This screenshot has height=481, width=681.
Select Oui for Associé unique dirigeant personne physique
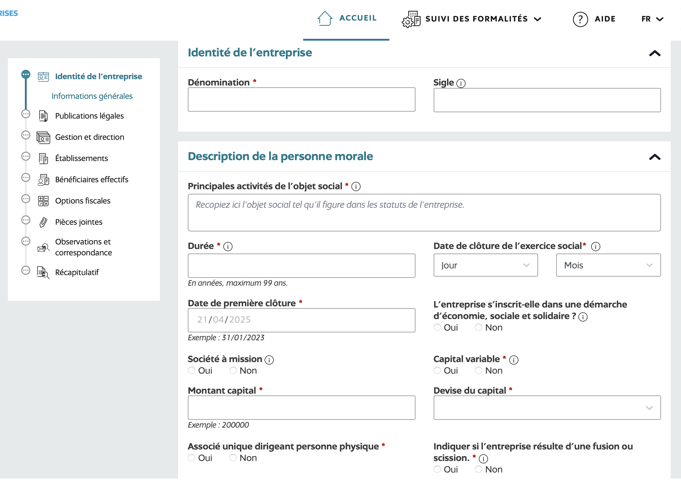(x=191, y=458)
